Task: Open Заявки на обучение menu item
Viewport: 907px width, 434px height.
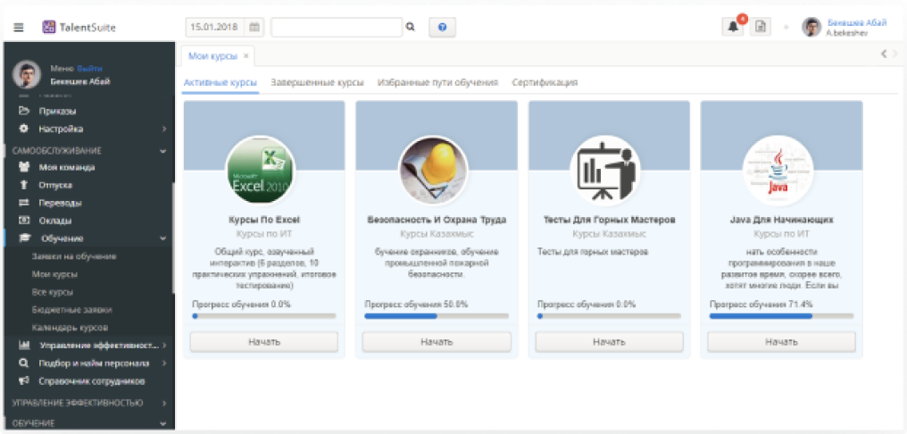Action: (x=75, y=255)
